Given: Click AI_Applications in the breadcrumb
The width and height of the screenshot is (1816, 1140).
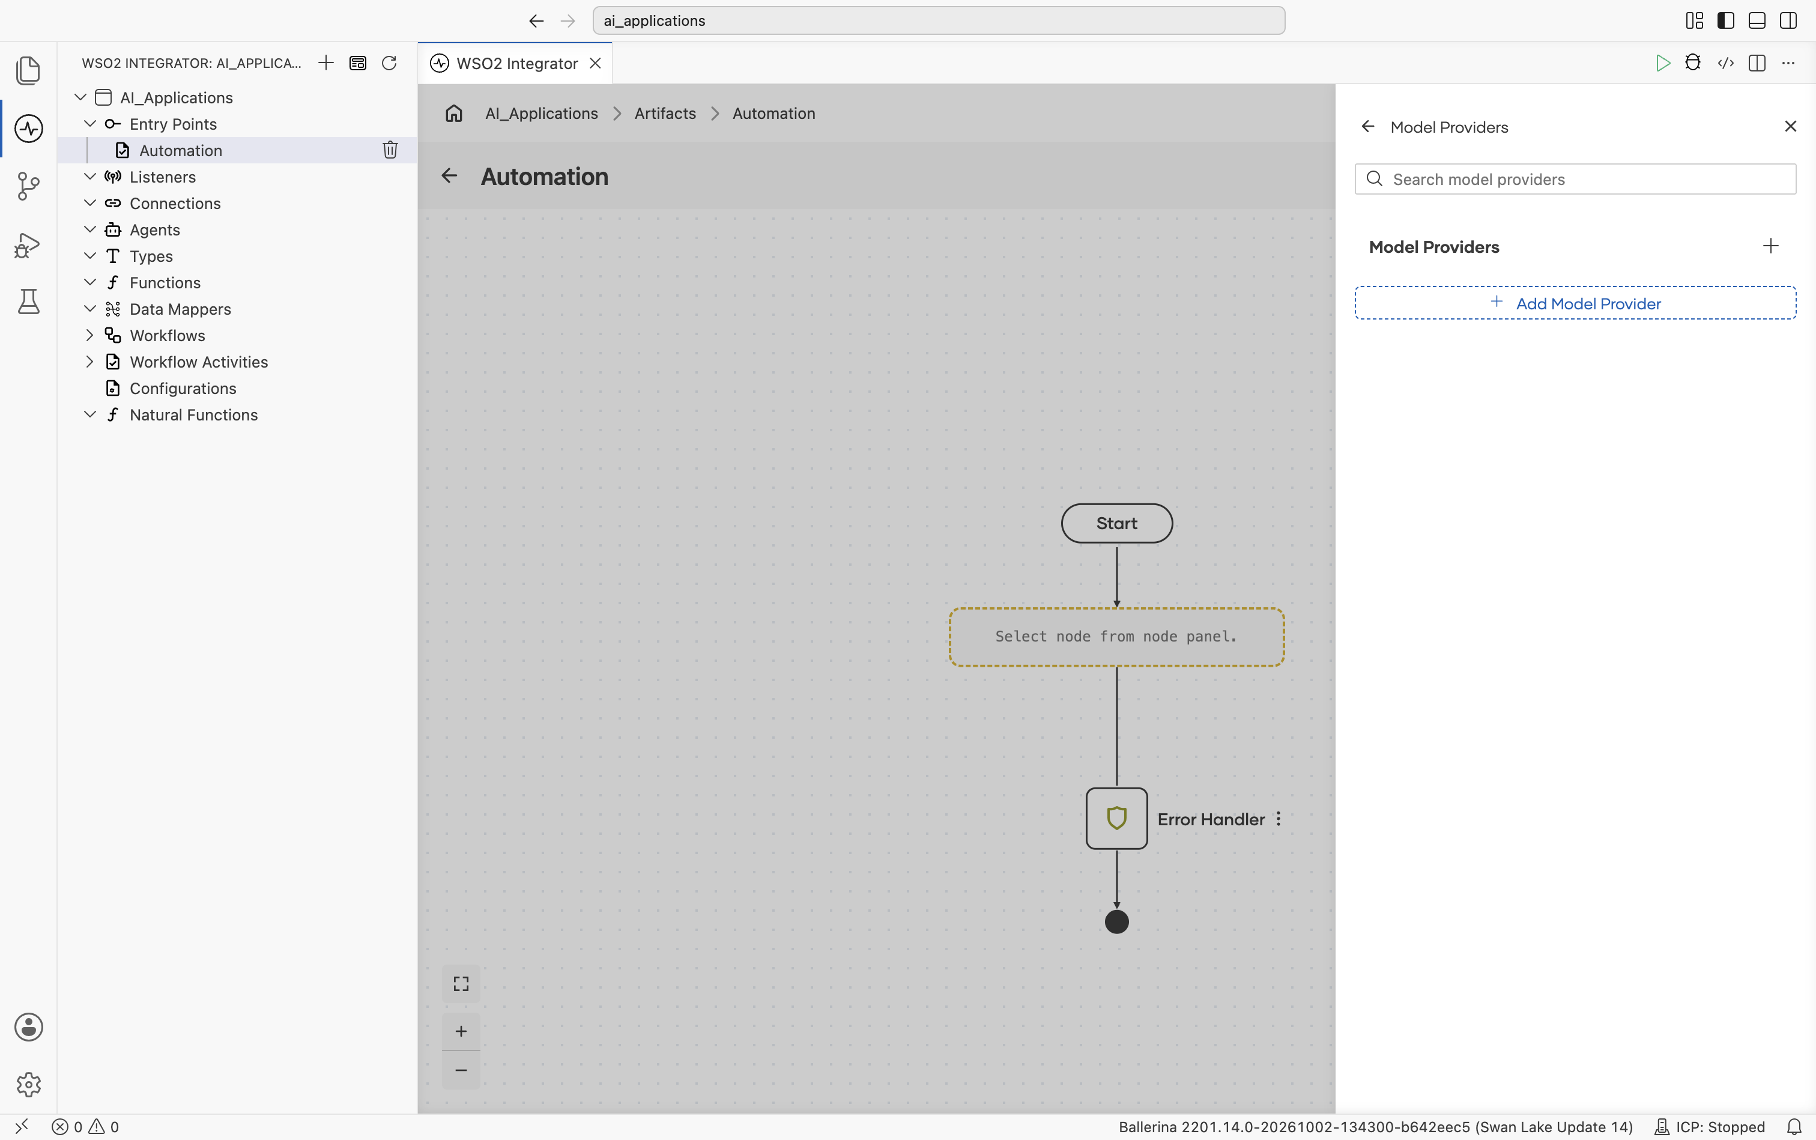Looking at the screenshot, I should [541, 113].
